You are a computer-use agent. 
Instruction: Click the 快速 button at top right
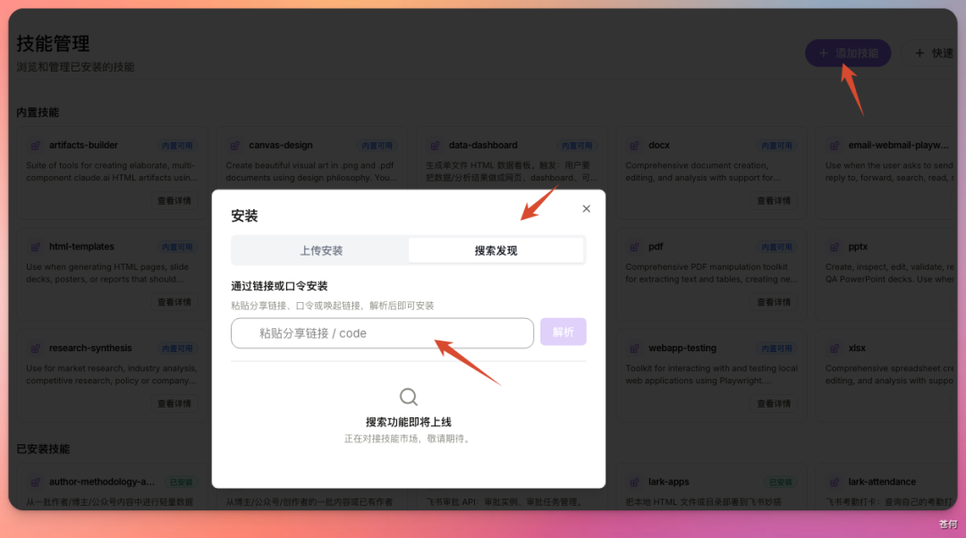pos(933,53)
